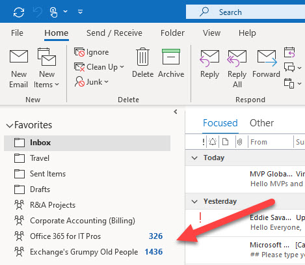Sort by Reminder bell column header
Image resolution: width=305 pixels, height=265 pixels.
213,142
